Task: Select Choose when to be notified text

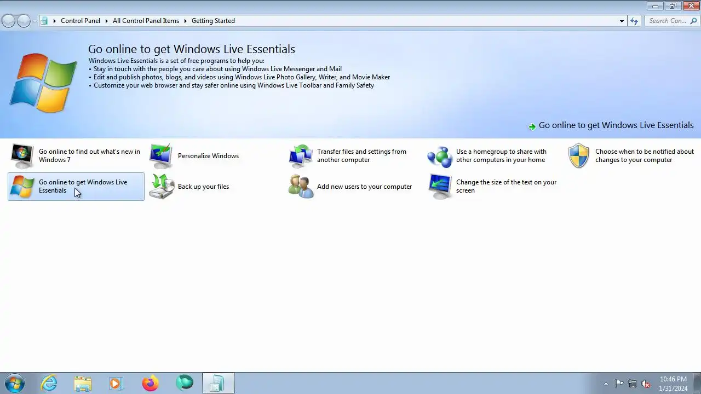Action: click(645, 156)
